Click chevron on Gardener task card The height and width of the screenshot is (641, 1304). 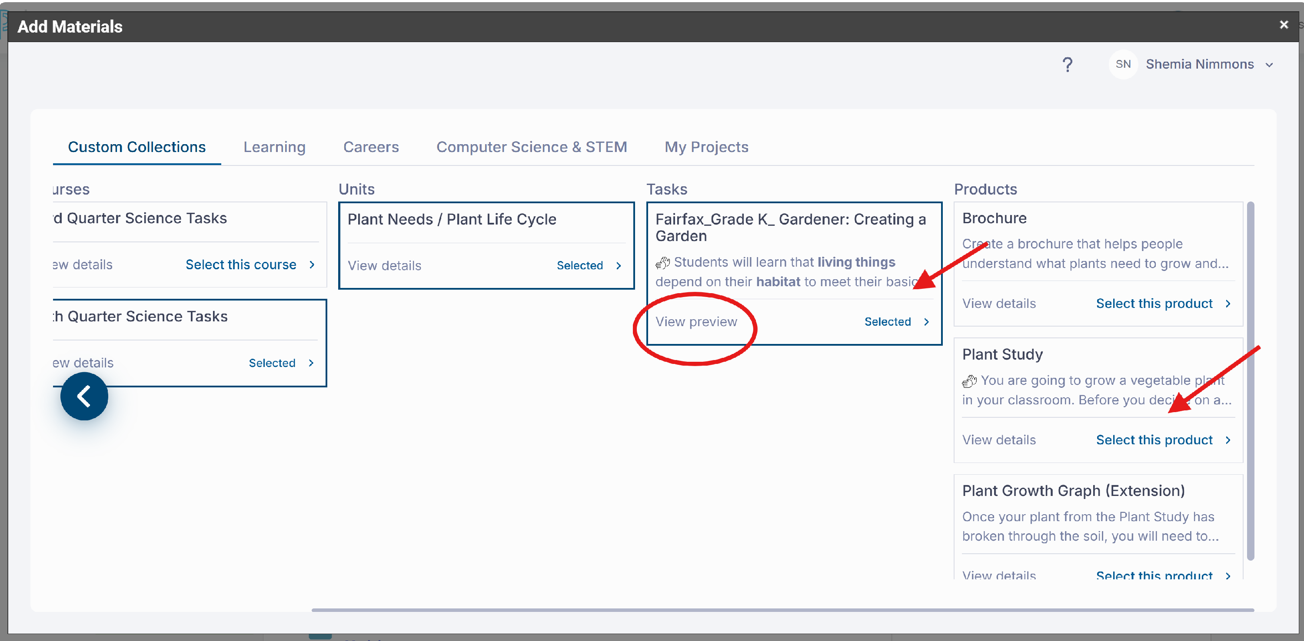point(926,322)
